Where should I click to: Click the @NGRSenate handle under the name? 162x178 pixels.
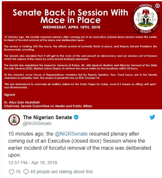coord(37,123)
